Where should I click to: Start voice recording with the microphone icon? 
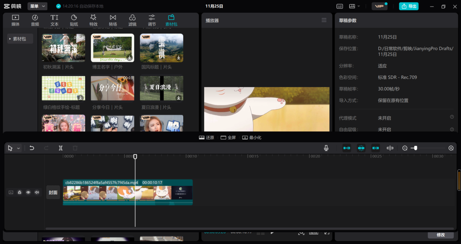click(x=326, y=148)
